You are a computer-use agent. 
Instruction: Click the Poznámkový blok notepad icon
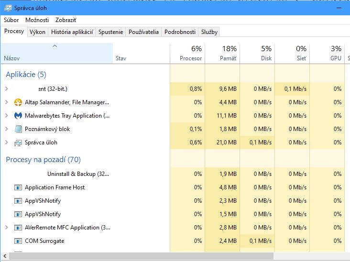coord(18,129)
